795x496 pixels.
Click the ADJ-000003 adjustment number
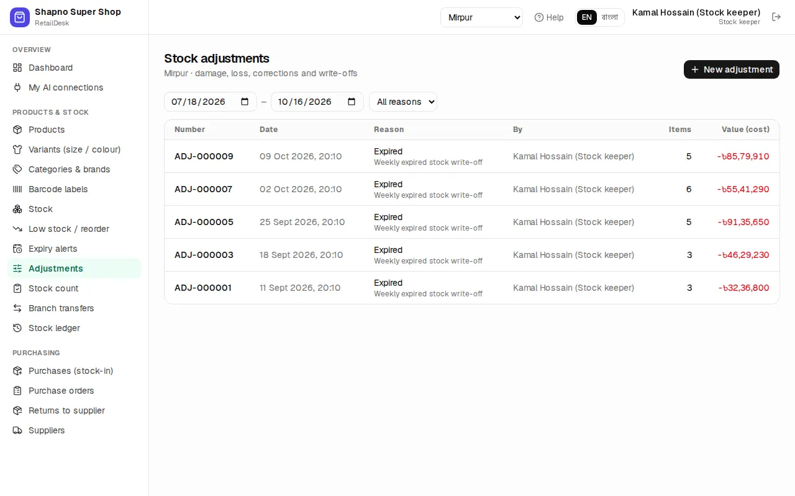click(204, 255)
